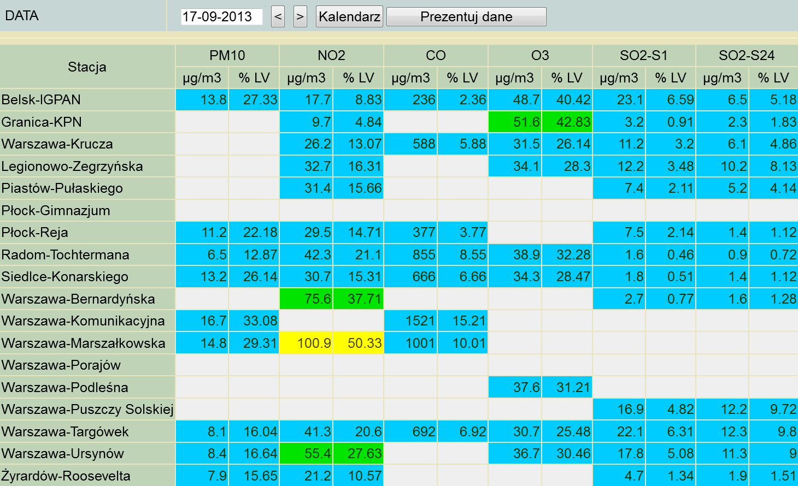Click SO2-S24 percentage 9.72
The image size is (798, 486).
coord(773,410)
